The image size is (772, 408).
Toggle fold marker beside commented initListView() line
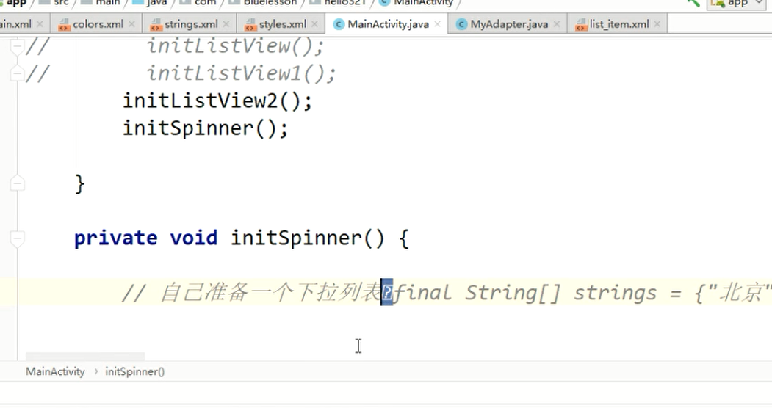tap(17, 46)
